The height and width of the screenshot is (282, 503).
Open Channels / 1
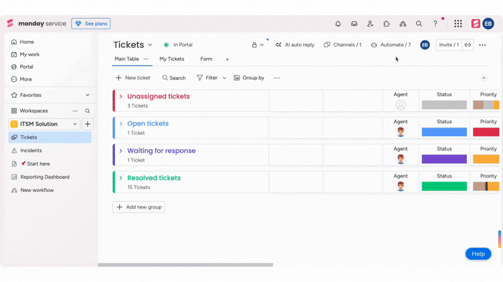coord(343,45)
